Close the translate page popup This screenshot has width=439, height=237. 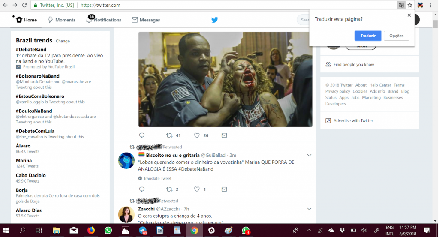coord(409,15)
